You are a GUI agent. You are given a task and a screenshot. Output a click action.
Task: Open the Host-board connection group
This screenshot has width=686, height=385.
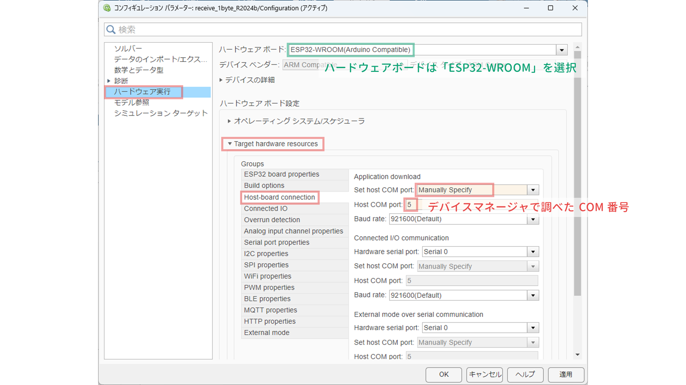click(x=279, y=197)
